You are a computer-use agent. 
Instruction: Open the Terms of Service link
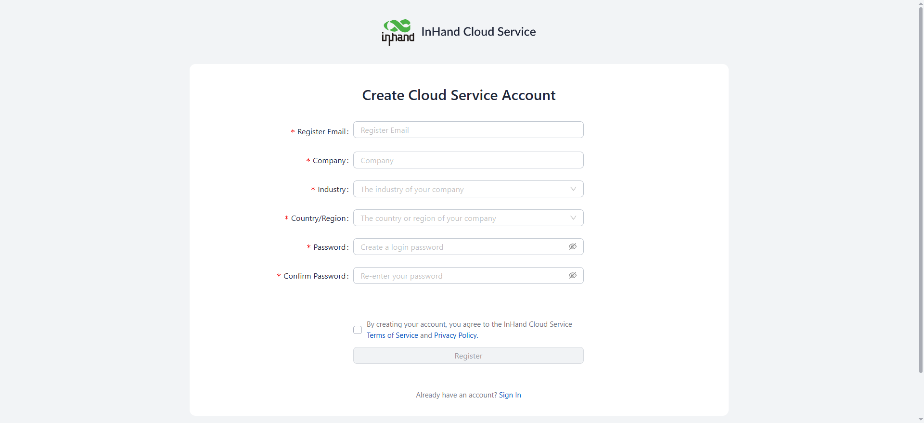click(392, 335)
